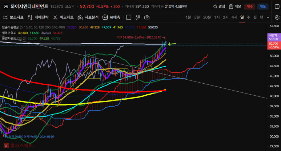Image resolution: width=281 pixels, height=151 pixels.
Task: Click the square layout icon
Action: tap(129, 17)
